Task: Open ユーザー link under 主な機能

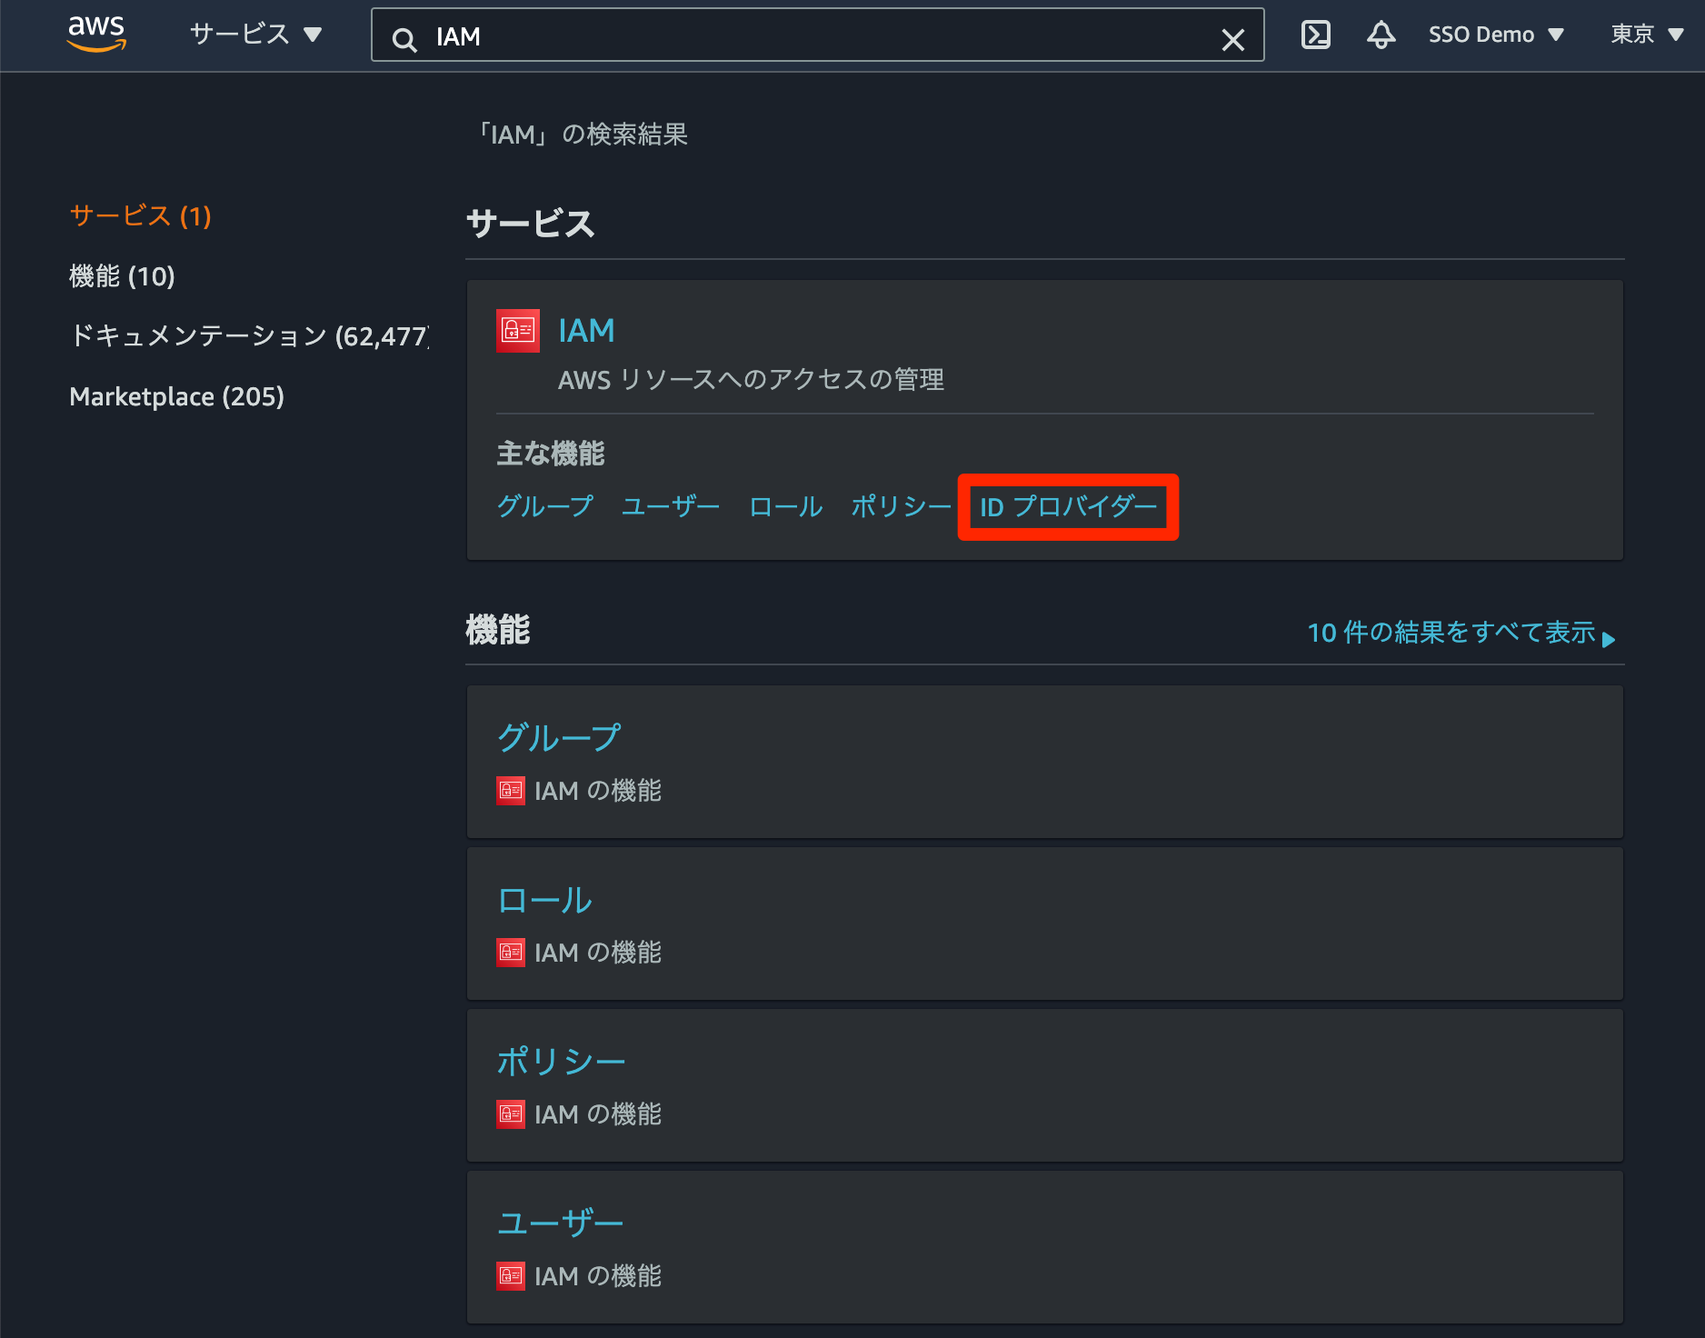Action: pyautogui.click(x=671, y=506)
